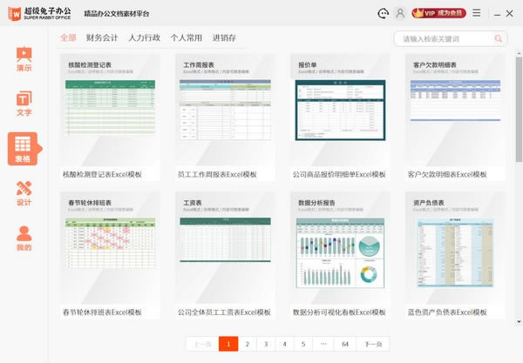Click the 员工工作周报表Excel模板 caption
The image size is (523, 363).
[217, 174]
